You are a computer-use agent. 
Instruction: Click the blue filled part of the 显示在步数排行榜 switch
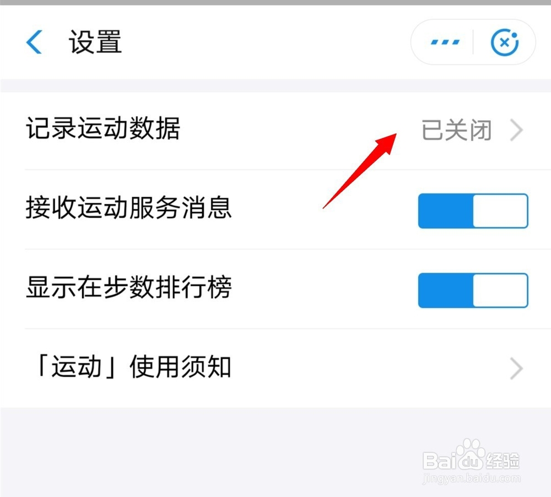tap(446, 290)
